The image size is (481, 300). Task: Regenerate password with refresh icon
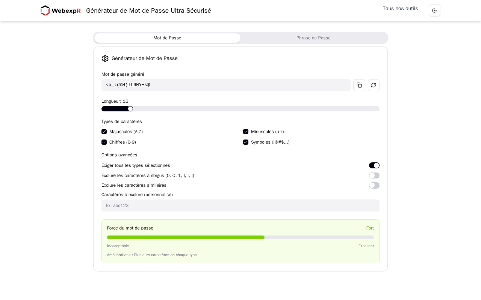374,85
